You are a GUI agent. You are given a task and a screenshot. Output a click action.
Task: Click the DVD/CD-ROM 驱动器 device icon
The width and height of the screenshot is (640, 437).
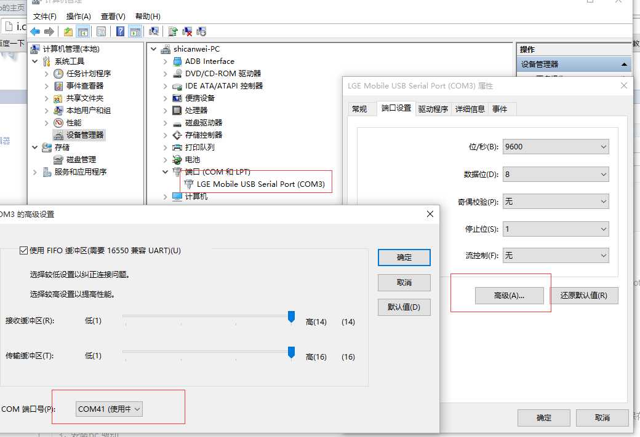[177, 73]
